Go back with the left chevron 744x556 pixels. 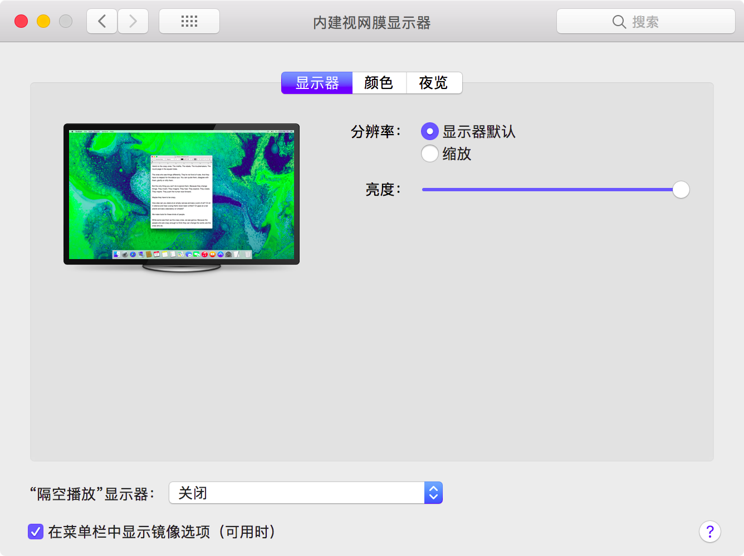[102, 22]
